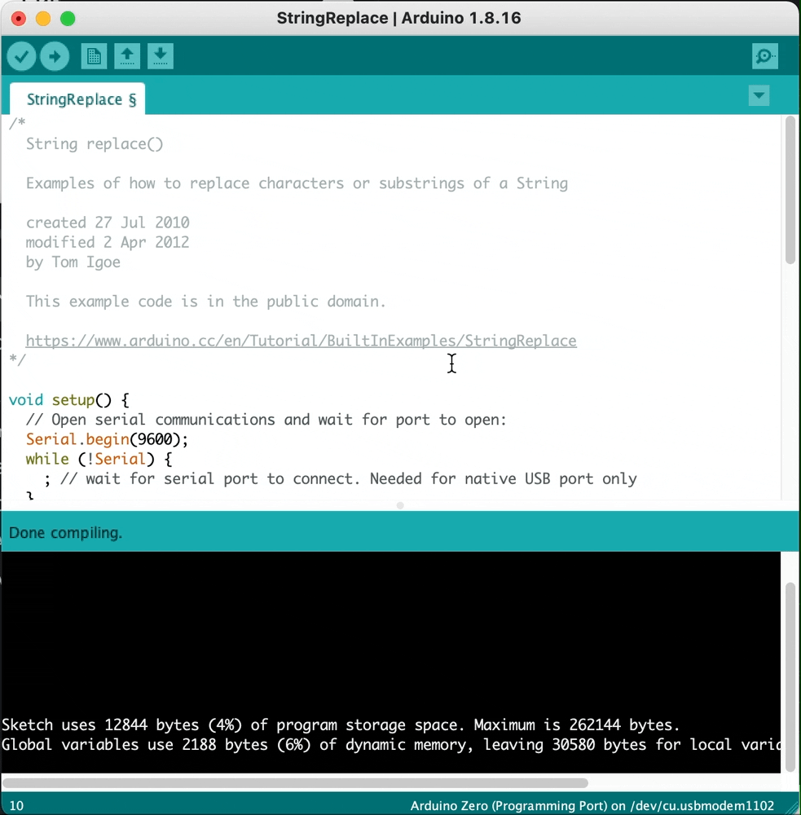Click the 'by Tom Igoe' comment line
This screenshot has height=815, width=801.
coord(73,262)
